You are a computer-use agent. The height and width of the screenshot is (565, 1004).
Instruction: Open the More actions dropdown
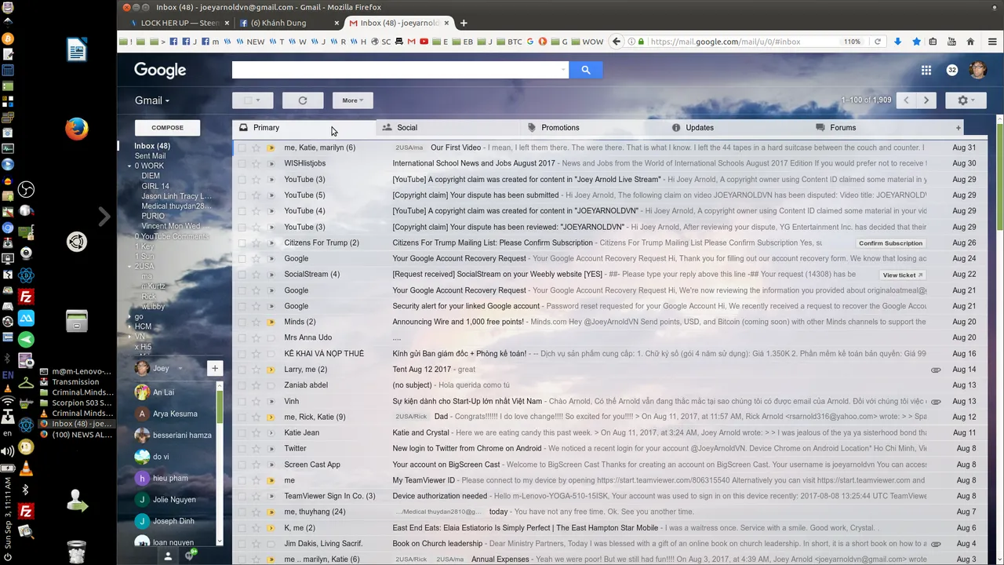coord(353,100)
